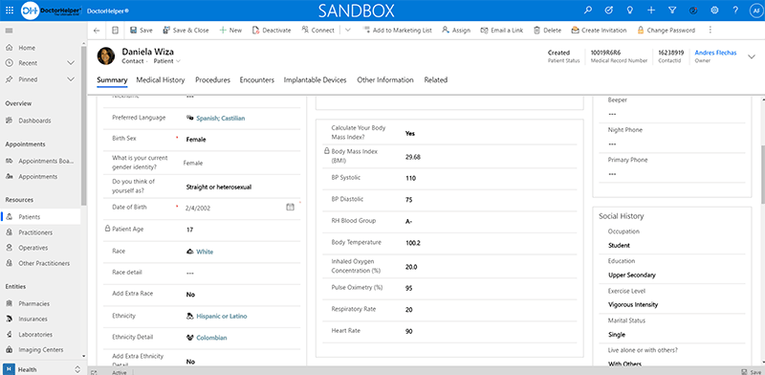Screen dimensions: 765x375
Task: Expand the Connect dropdown chevron
Action: pyautogui.click(x=348, y=31)
